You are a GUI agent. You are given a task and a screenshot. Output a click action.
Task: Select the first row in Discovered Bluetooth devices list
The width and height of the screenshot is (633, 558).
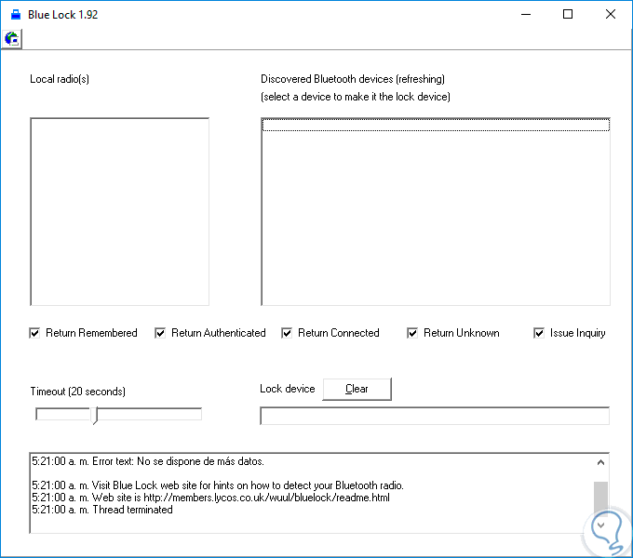tap(436, 125)
